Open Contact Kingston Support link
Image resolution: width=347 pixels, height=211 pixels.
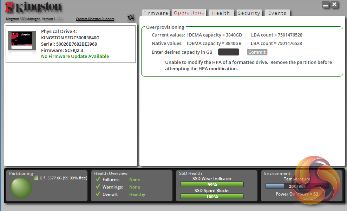click(95, 19)
